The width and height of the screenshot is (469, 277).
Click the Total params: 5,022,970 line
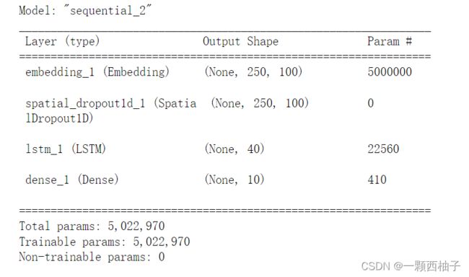[x=92, y=227]
